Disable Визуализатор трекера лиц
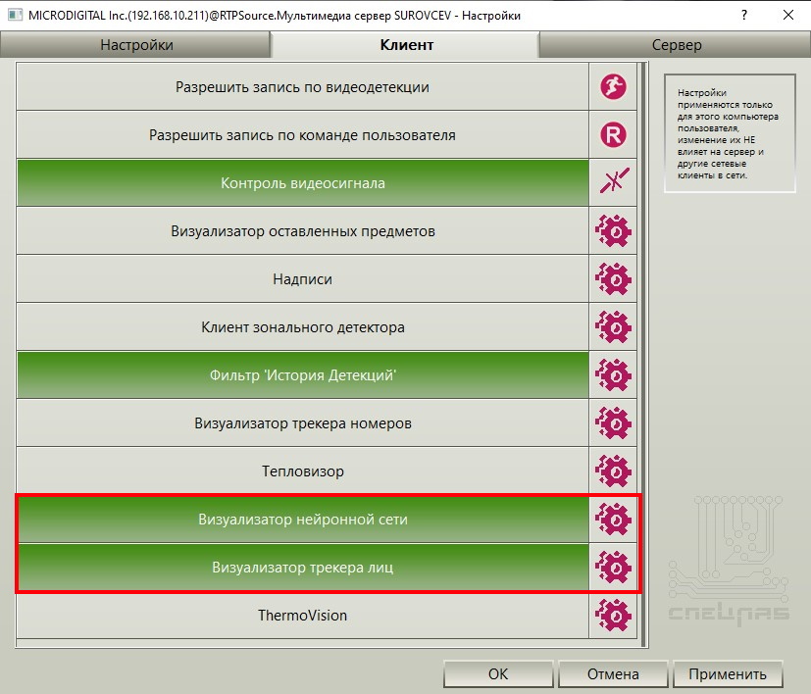811x694 pixels. point(303,567)
